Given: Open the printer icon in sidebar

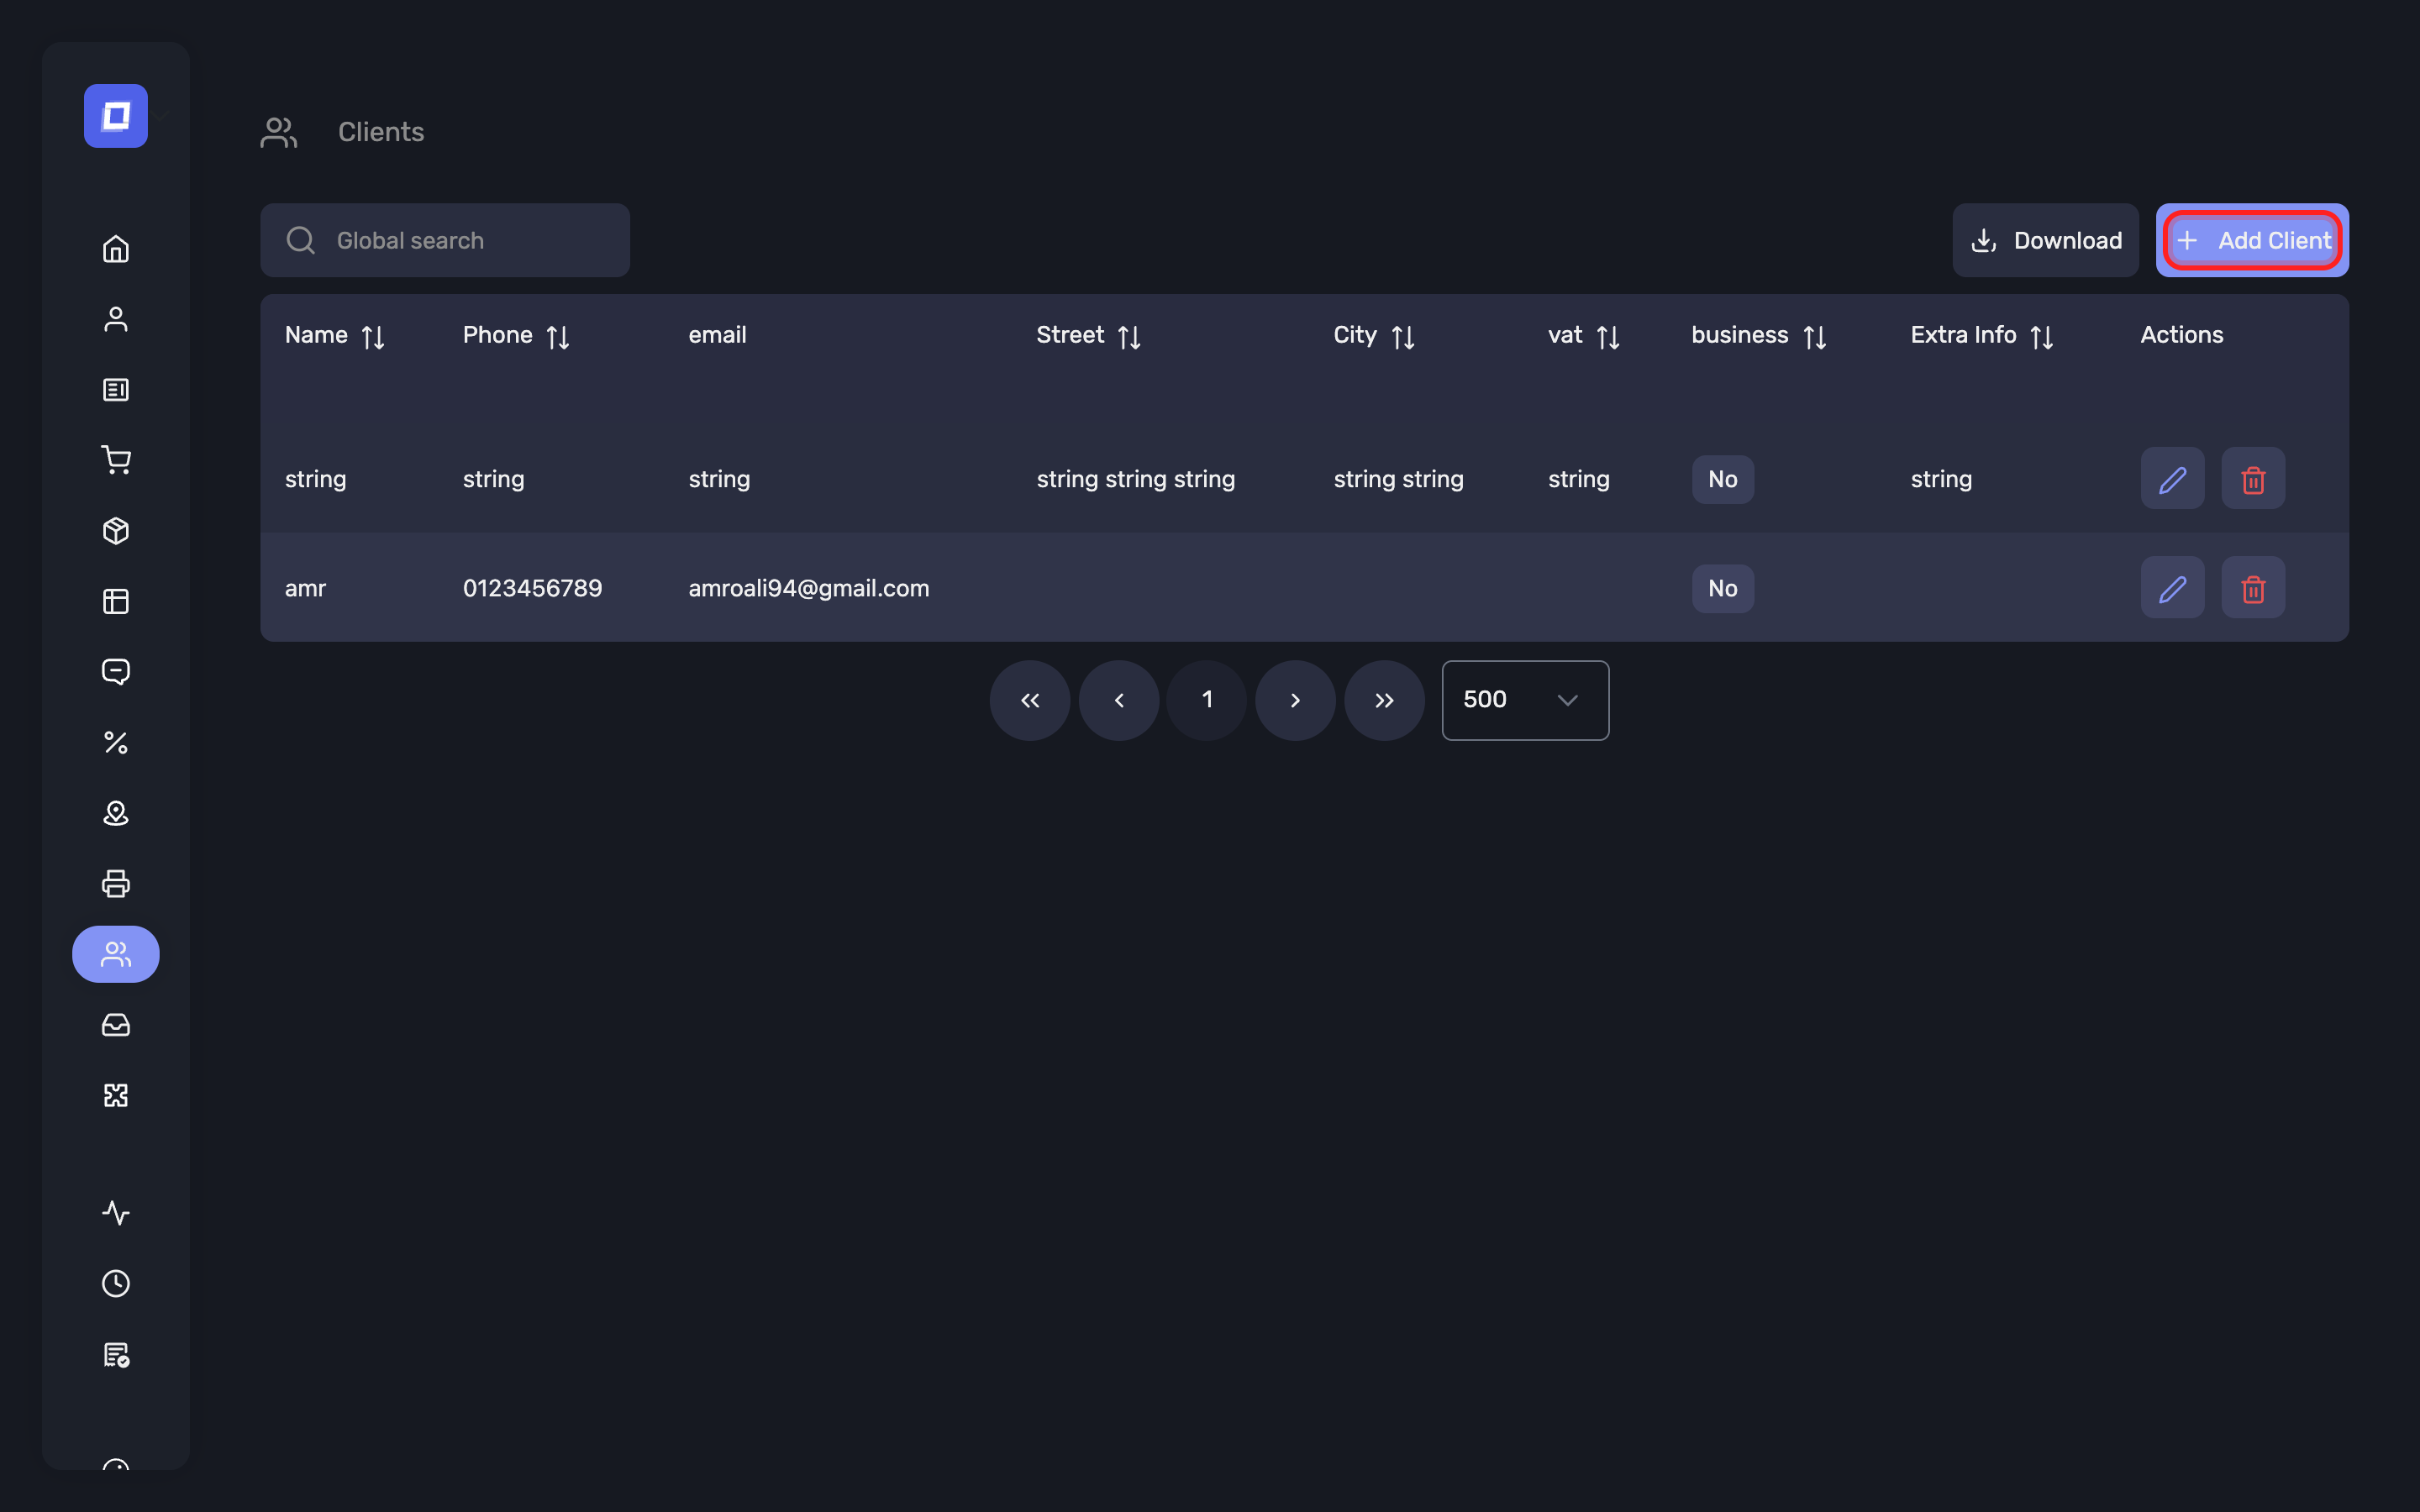Looking at the screenshot, I should tap(116, 884).
